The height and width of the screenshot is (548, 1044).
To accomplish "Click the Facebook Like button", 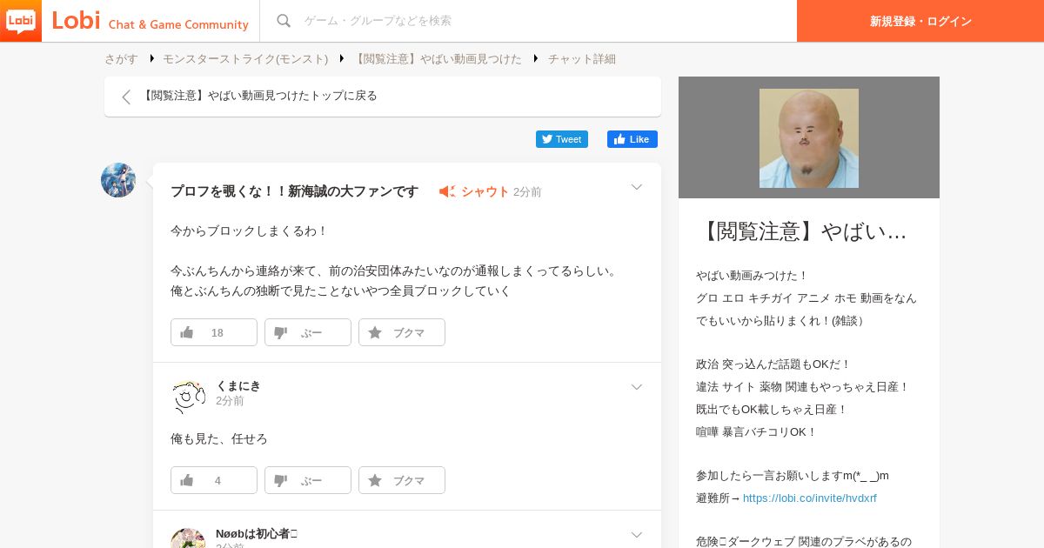I will coord(632,139).
